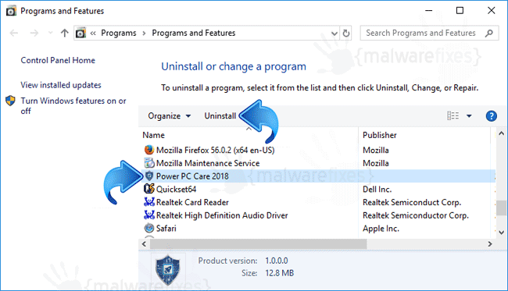
Task: Click the Uninstall toolbar button
Action: click(220, 115)
